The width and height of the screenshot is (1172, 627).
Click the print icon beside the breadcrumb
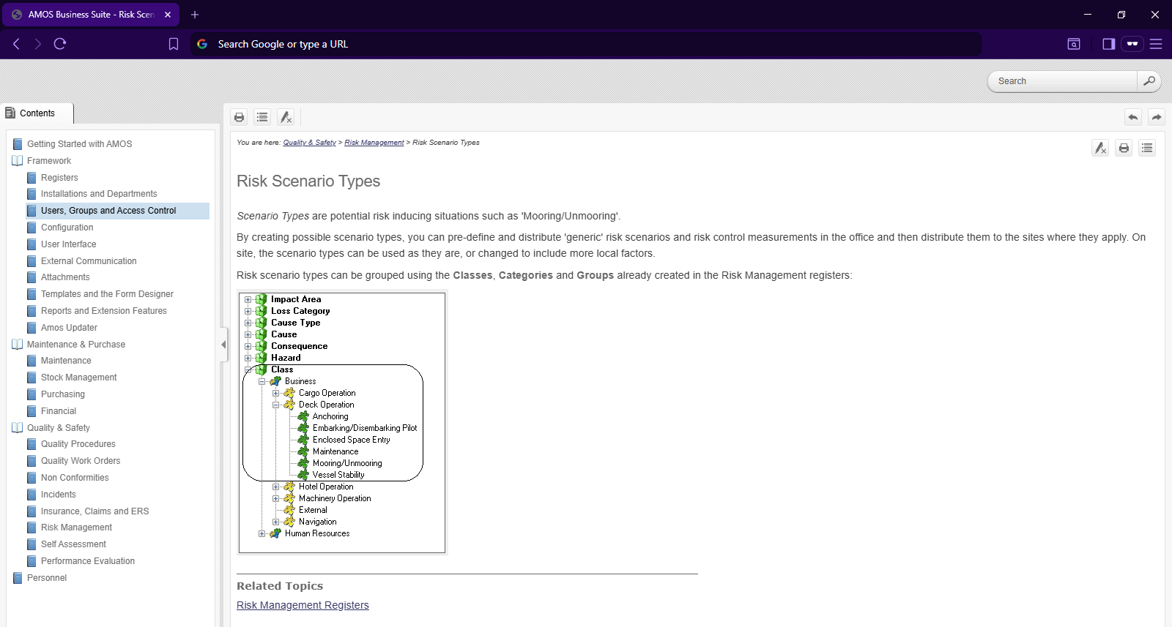point(1124,148)
